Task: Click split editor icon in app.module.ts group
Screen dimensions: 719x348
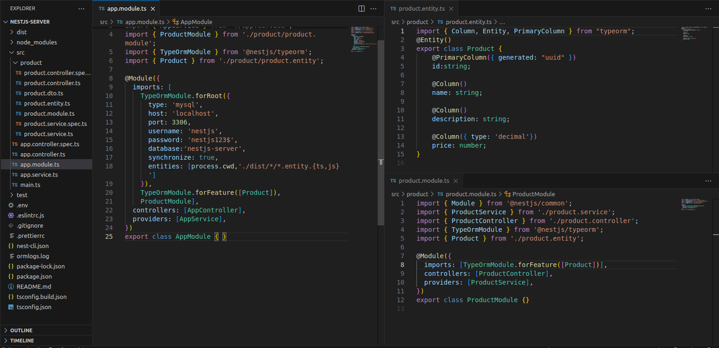Action: [x=362, y=8]
